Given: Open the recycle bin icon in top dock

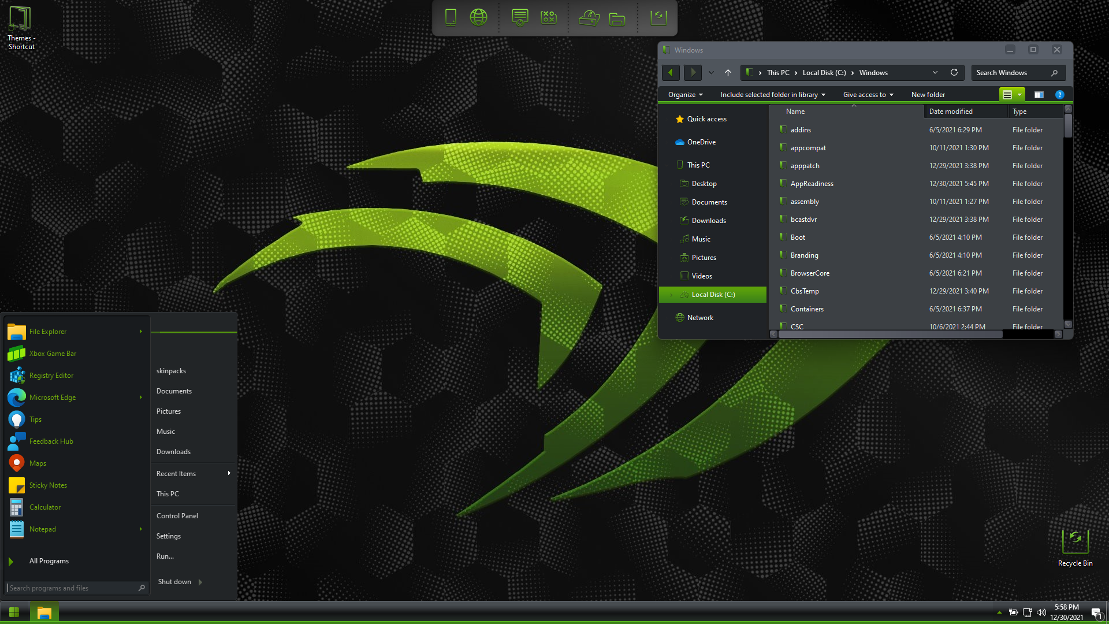Looking at the screenshot, I should tap(658, 17).
